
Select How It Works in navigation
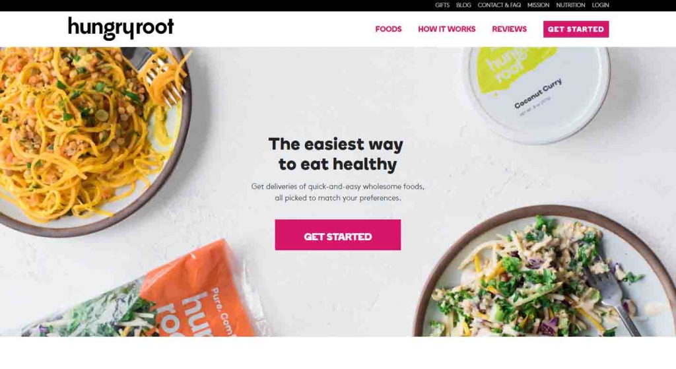(447, 29)
